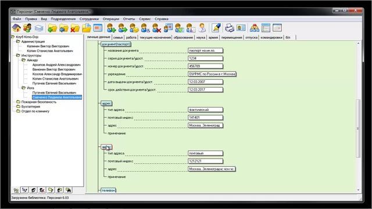Collapse the Инструкторы folder in tree
The height and width of the screenshot is (209, 372).
[18, 56]
